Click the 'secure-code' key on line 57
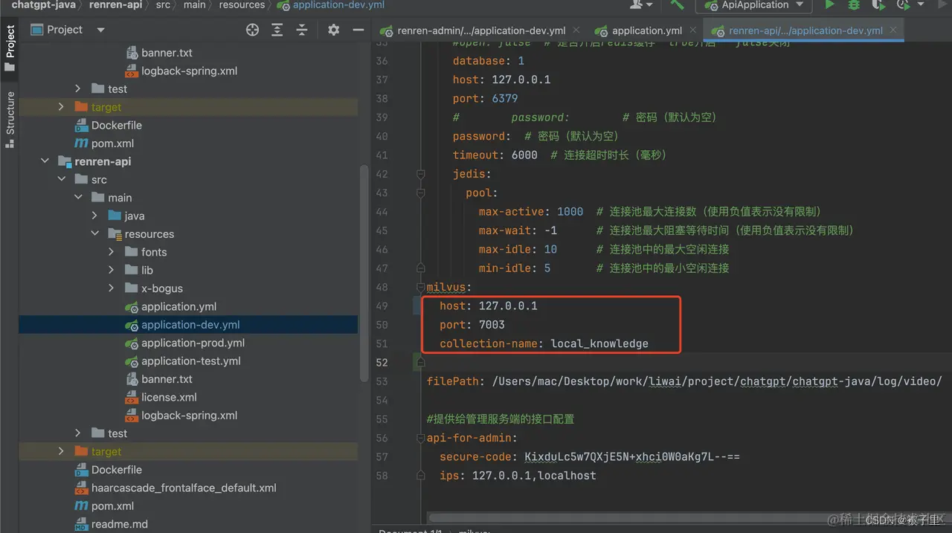952x533 pixels. coord(475,456)
